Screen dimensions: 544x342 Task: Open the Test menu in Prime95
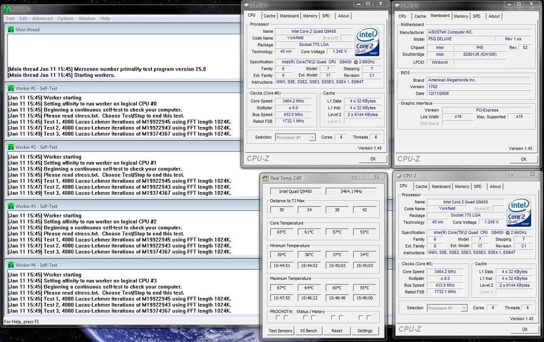point(11,19)
